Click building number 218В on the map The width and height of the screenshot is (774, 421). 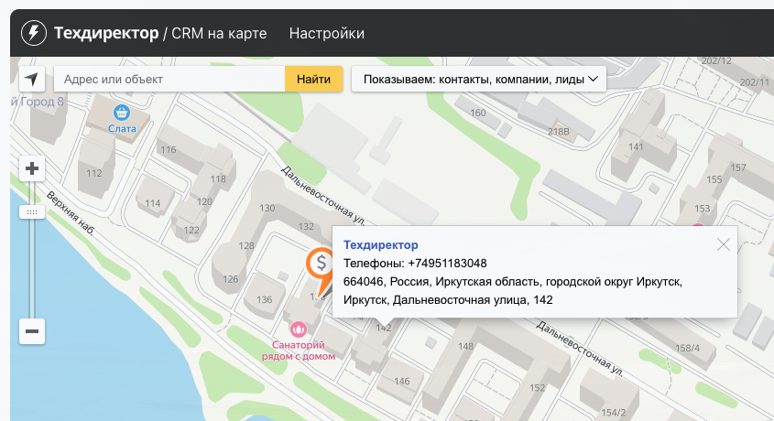click(x=558, y=132)
